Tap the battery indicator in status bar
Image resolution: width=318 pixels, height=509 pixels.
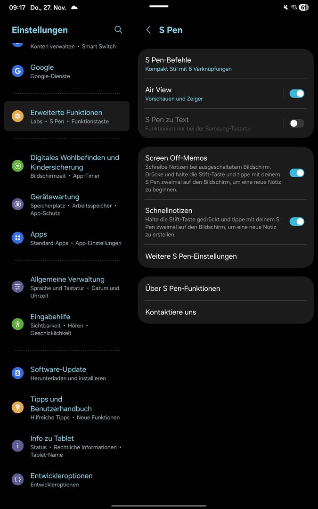pyautogui.click(x=304, y=8)
